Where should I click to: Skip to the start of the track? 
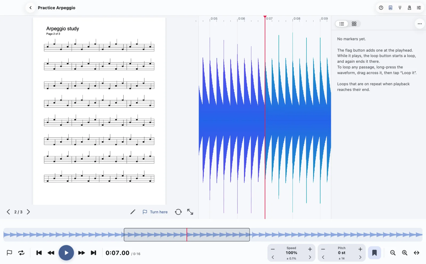coord(39,253)
